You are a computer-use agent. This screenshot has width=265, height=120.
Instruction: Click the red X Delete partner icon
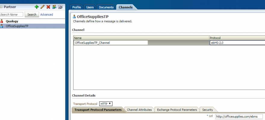48,7
